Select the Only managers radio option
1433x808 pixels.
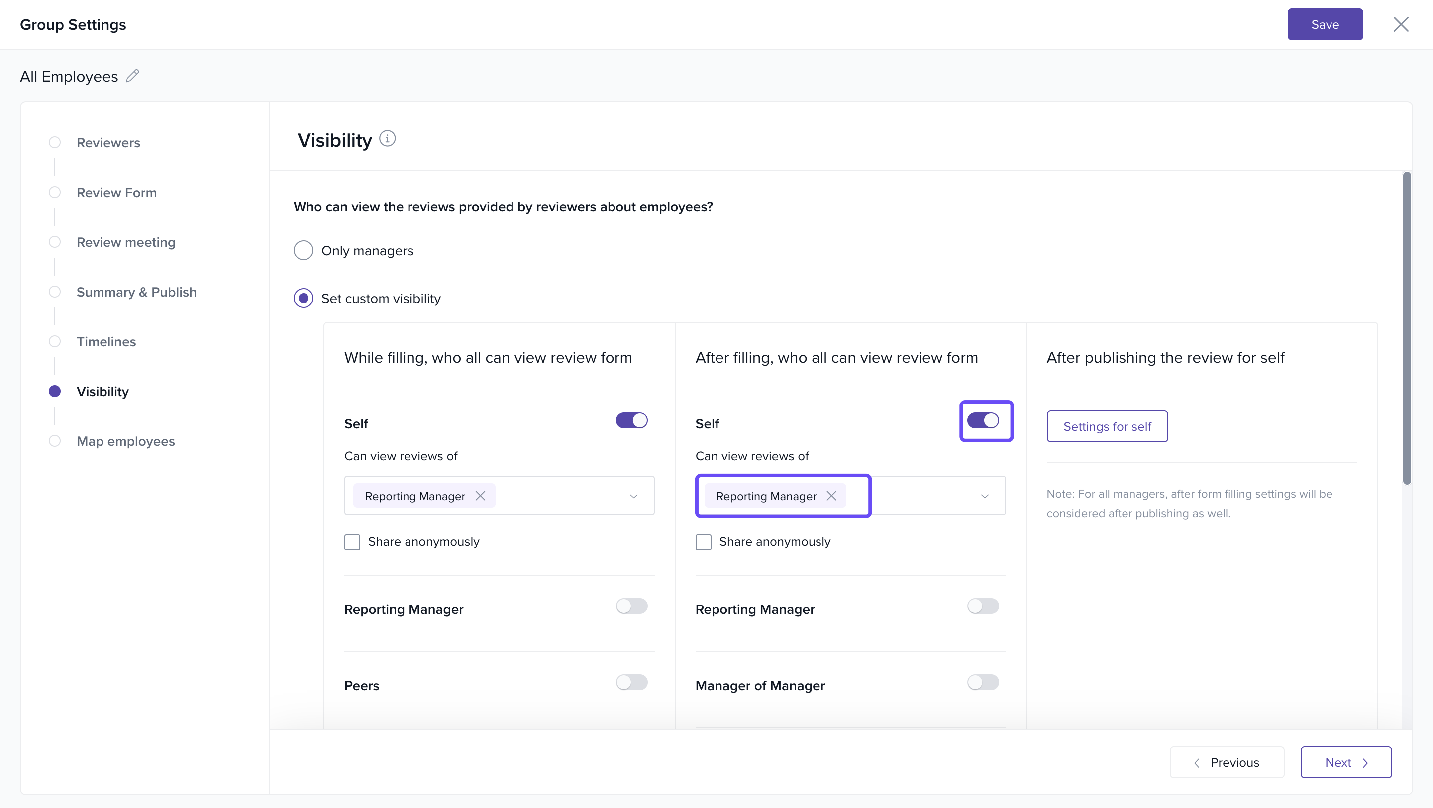click(303, 250)
